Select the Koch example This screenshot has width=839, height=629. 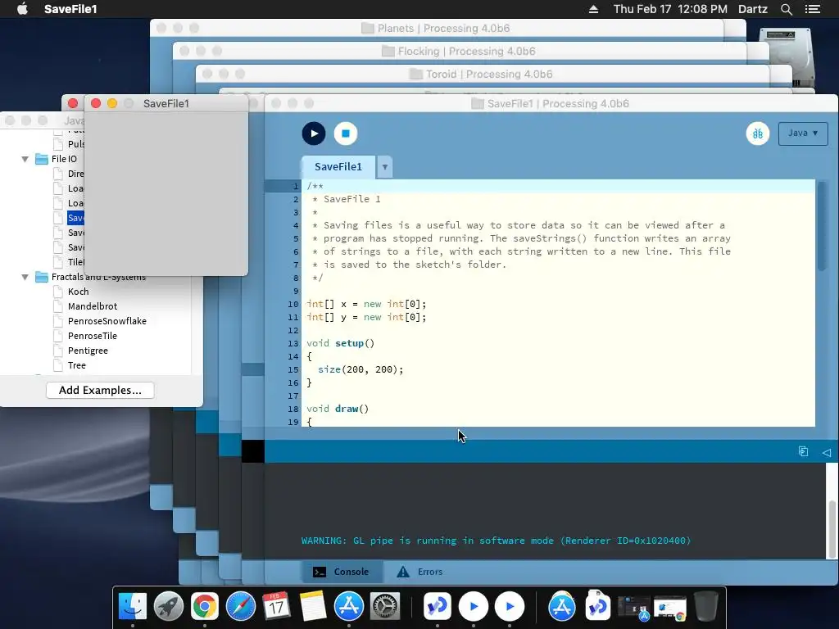tap(78, 292)
